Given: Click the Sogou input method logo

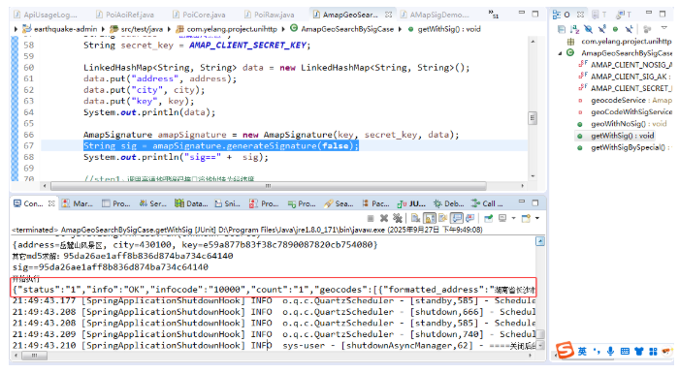Looking at the screenshot, I should click(565, 350).
